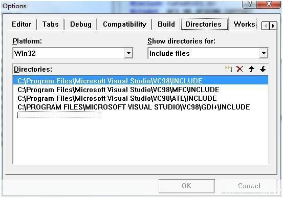The image size is (283, 198).
Task: Click the empty new-entry dotted box
Action: coord(58,115)
